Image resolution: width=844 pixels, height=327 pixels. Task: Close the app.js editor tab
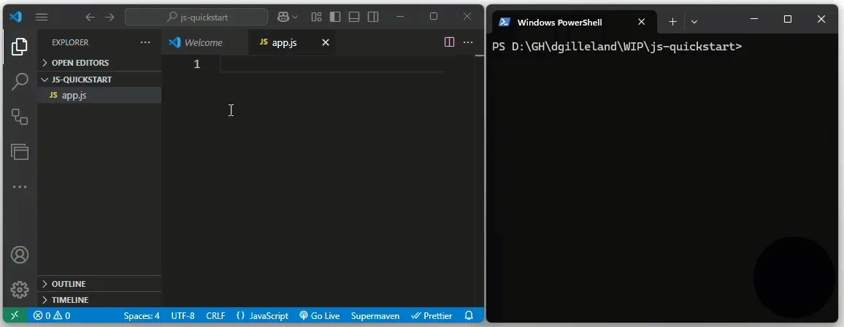[325, 42]
